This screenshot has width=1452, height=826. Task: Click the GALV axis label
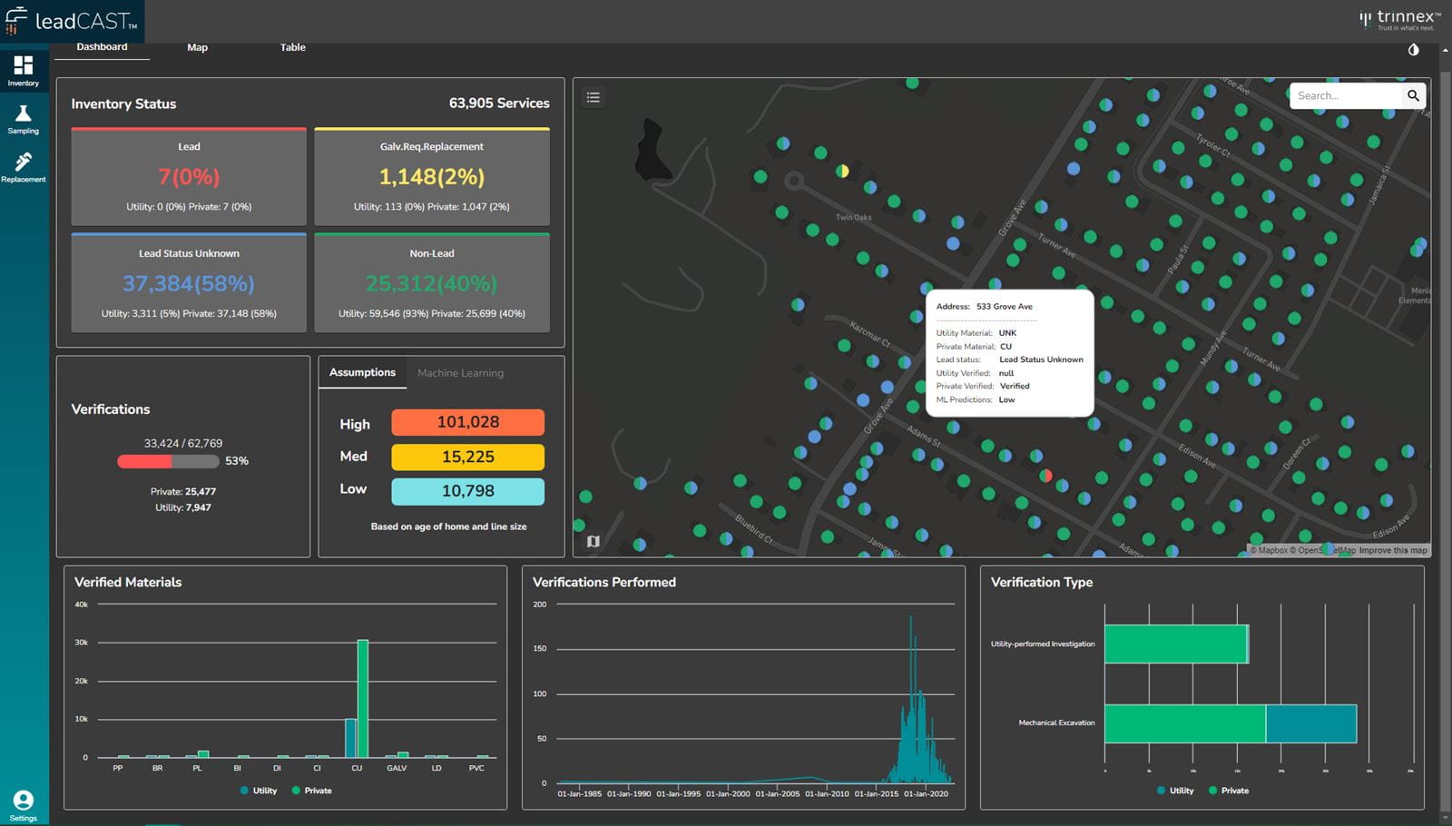(x=397, y=768)
